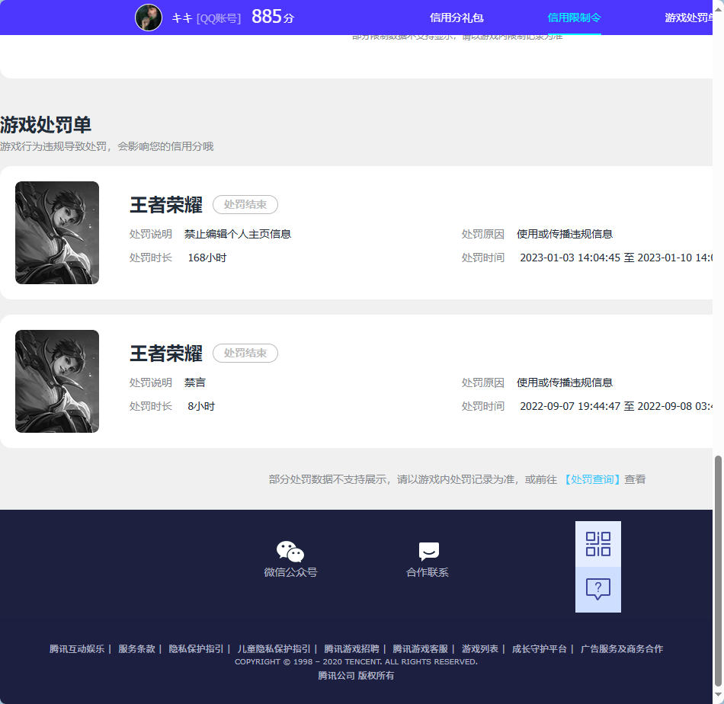The height and width of the screenshot is (704, 724).
Task: Open the 广告服务及商务合作 footer link
Action: point(621,648)
